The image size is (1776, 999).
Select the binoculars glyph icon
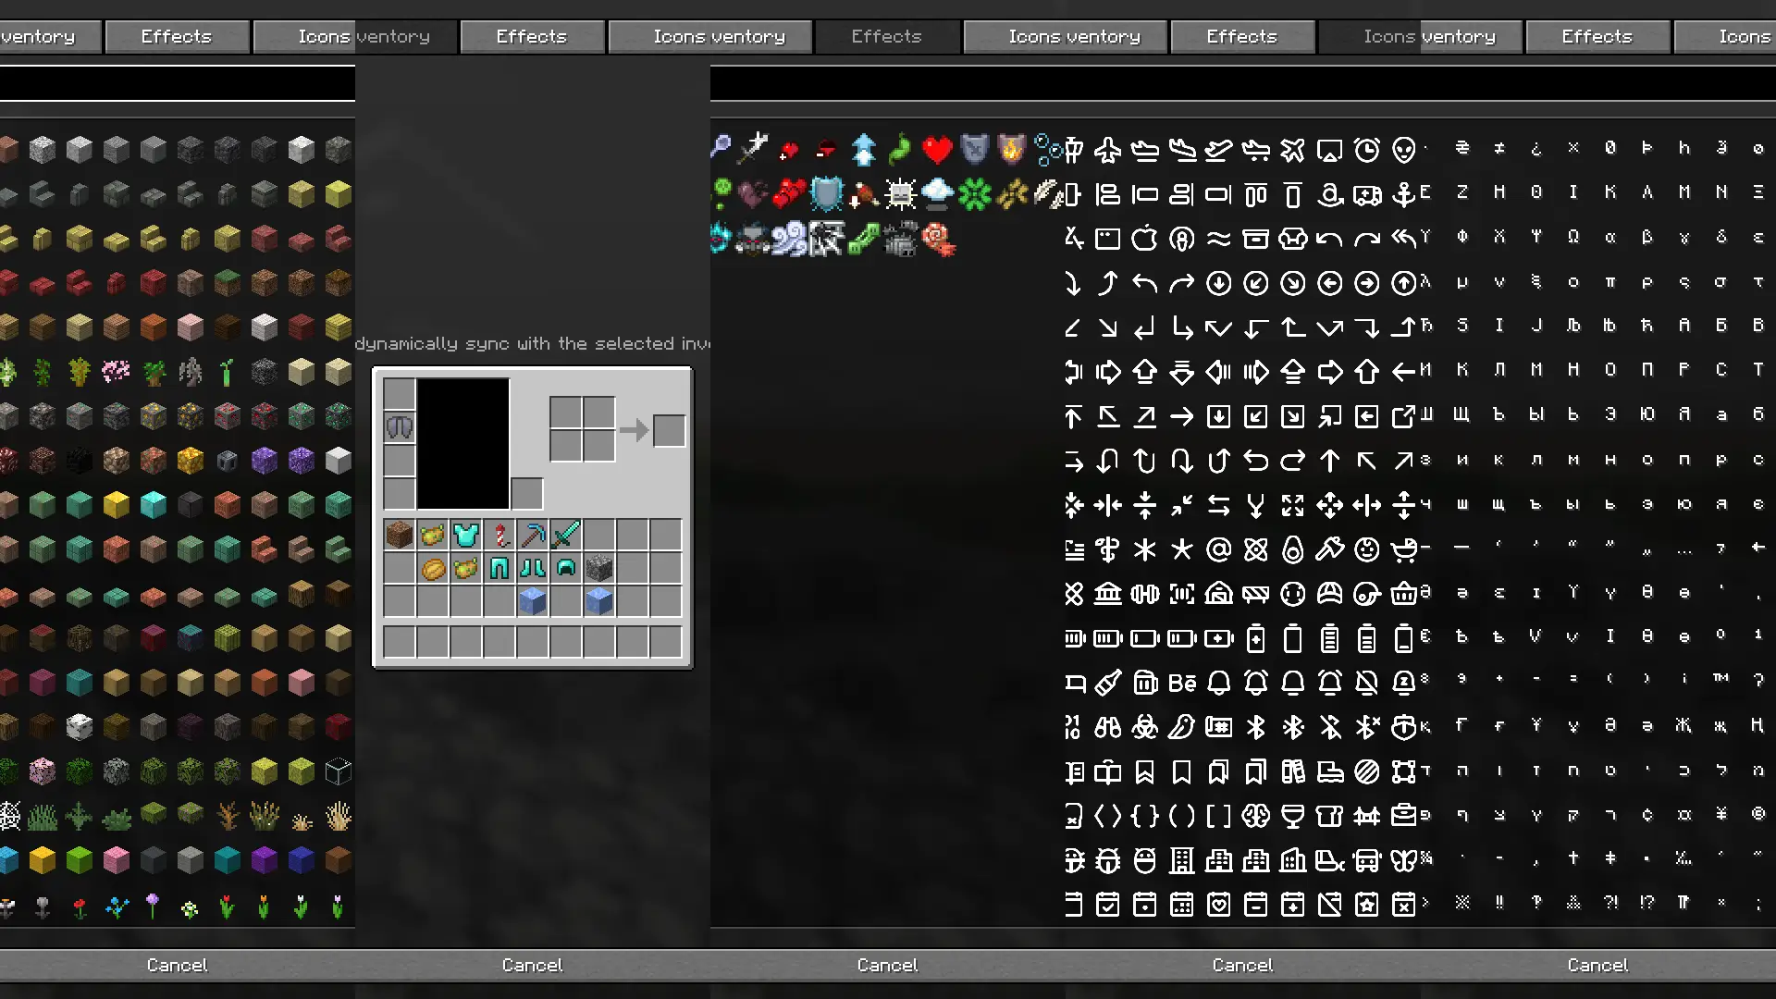1107,726
